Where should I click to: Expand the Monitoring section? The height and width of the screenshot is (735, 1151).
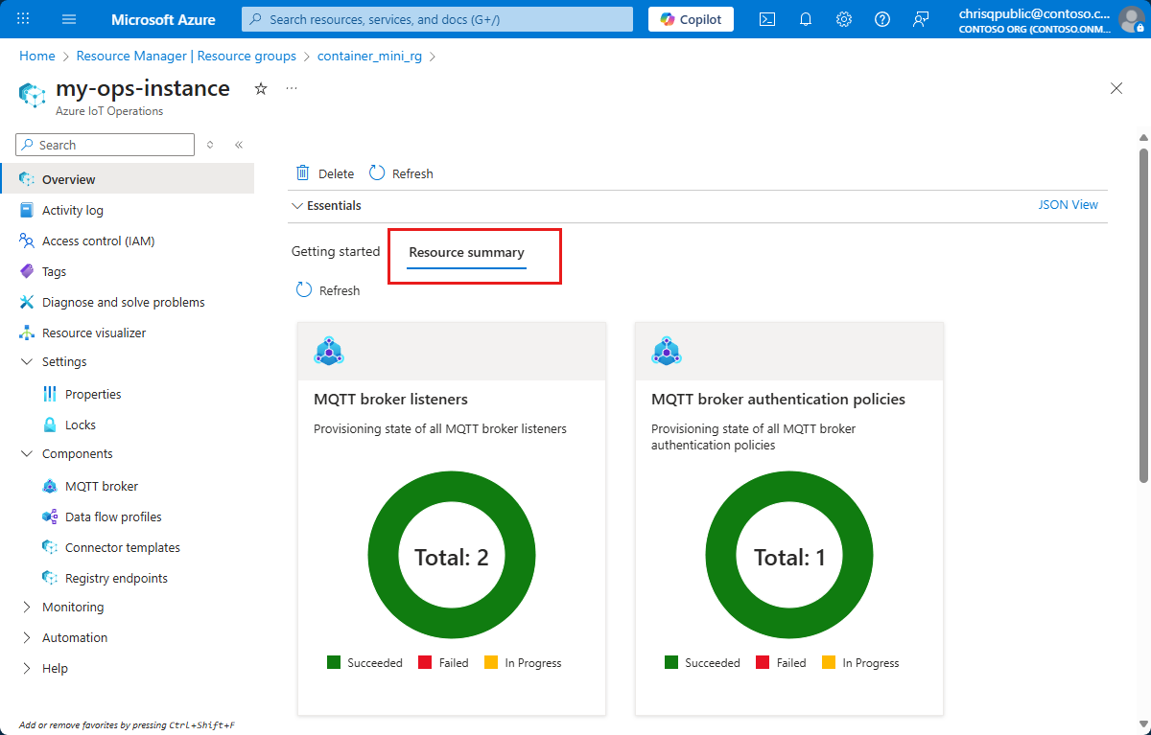point(26,608)
